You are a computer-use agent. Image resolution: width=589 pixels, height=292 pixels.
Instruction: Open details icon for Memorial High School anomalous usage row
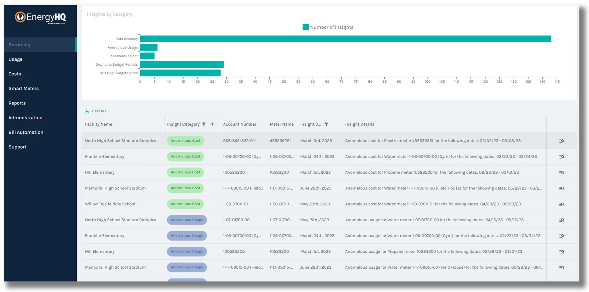(561, 267)
